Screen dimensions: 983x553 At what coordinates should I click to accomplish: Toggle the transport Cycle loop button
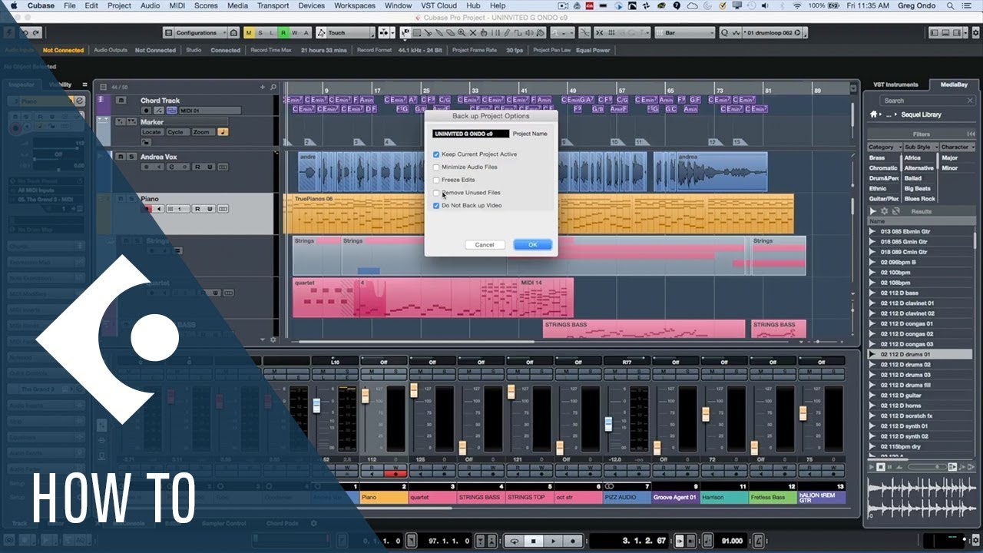515,541
